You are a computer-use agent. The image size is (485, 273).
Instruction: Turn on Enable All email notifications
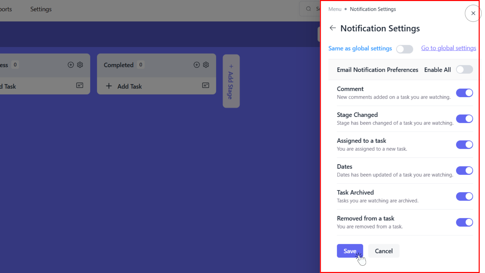tap(464, 70)
